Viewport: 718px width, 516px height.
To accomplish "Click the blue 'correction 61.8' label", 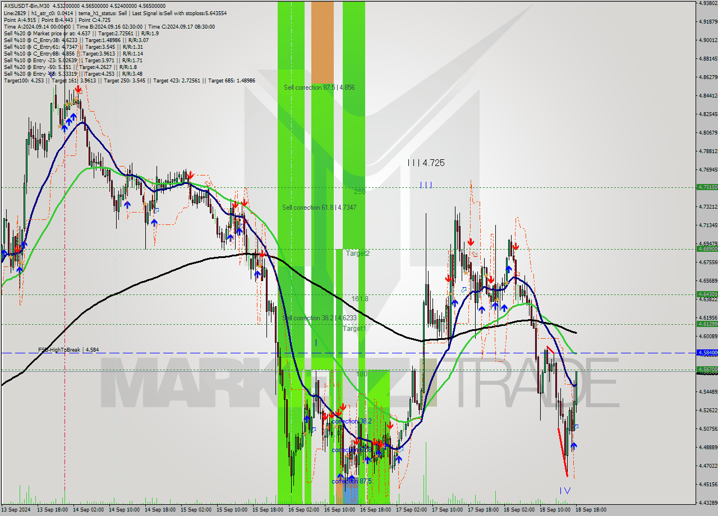I will point(351,450).
